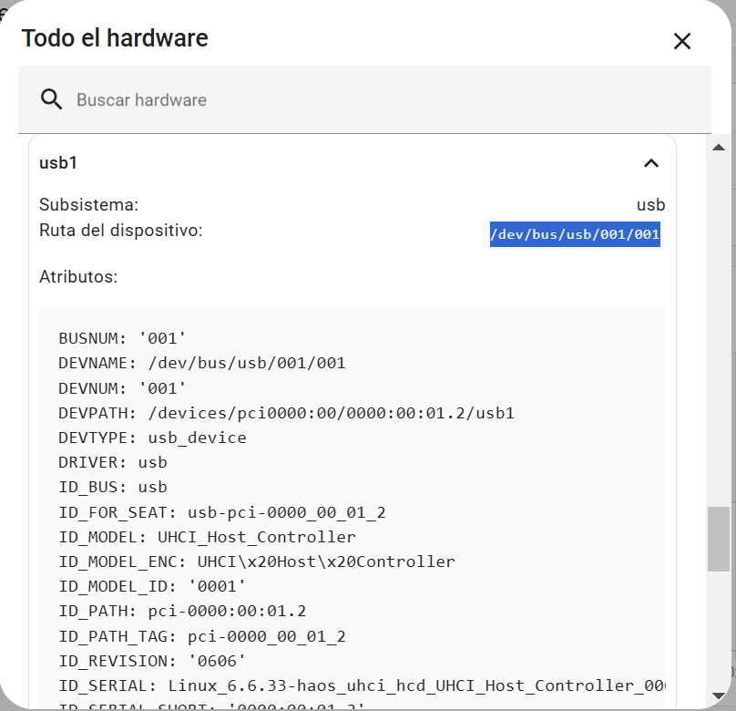Click the DEVTYPE usb_device line

pyautogui.click(x=152, y=438)
